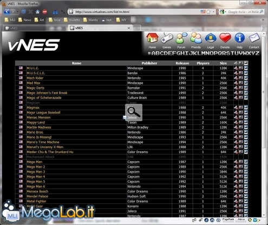Viewport: 268px width, 225px height.
Task: Open the Mega Man 2 game link
Action: point(36,167)
